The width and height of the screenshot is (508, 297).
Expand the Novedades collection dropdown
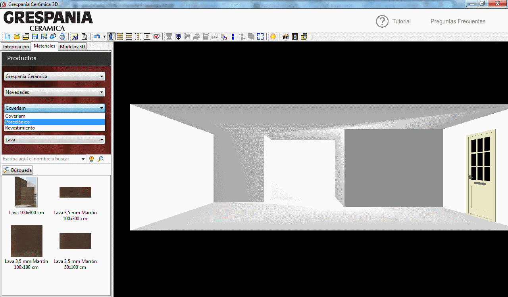54,92
